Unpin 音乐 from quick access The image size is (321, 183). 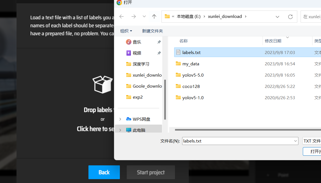pos(159,42)
